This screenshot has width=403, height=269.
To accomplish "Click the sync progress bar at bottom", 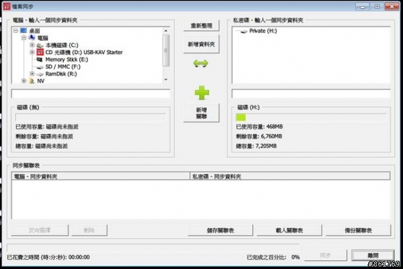I will click(x=153, y=248).
